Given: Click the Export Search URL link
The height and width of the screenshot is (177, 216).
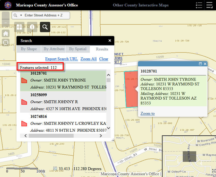Looking at the screenshot, I should tap(62, 59).
